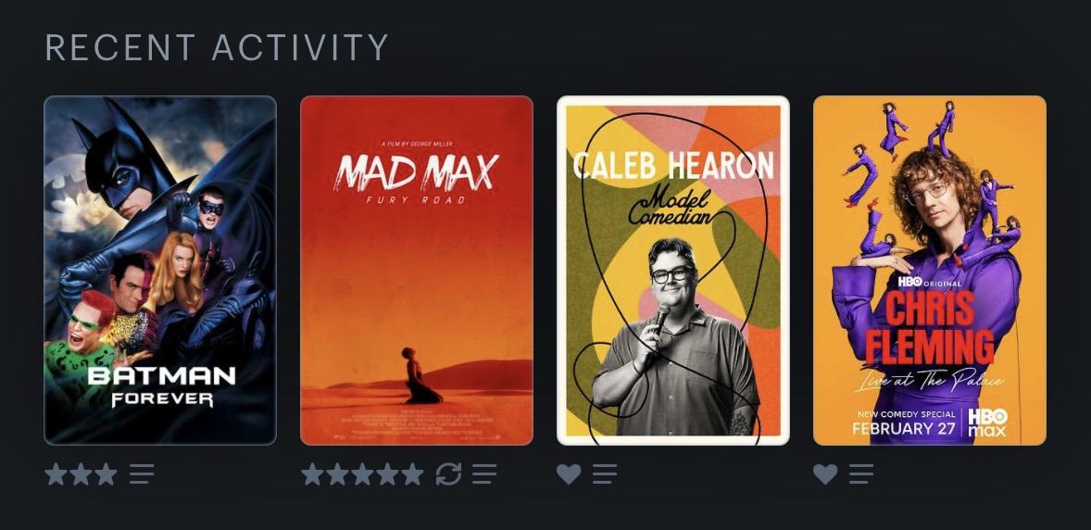This screenshot has height=530, width=1091.
Task: Open the Caleb Hearon Model Comedian poster
Action: click(672, 271)
